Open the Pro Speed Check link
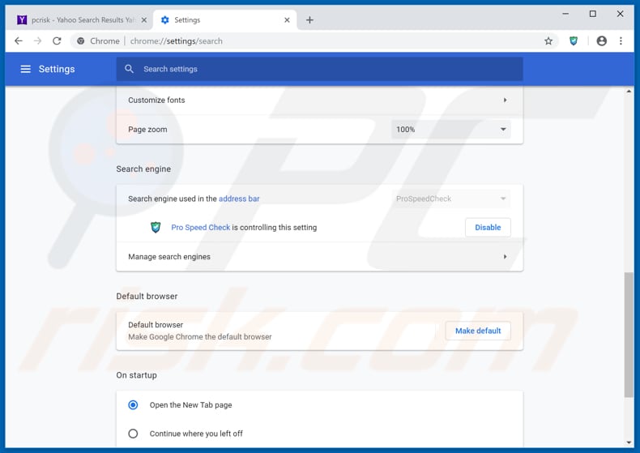 tap(200, 228)
